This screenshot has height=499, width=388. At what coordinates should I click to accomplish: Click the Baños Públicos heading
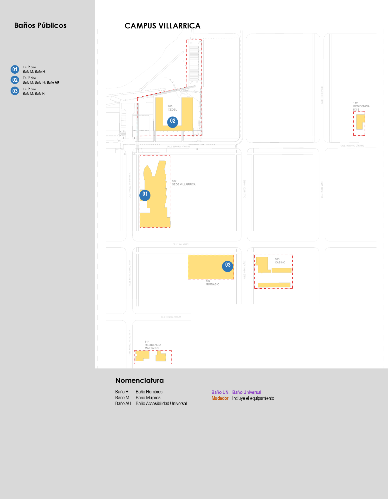click(x=40, y=26)
